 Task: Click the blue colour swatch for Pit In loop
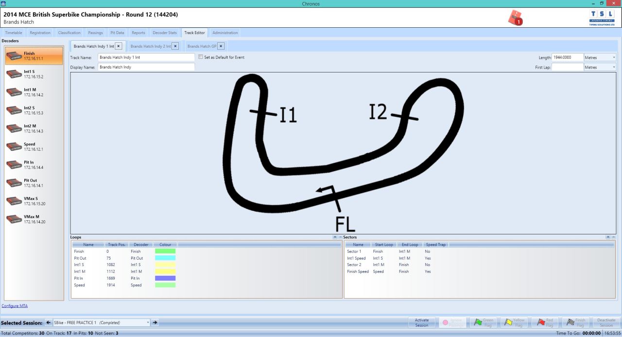165,278
